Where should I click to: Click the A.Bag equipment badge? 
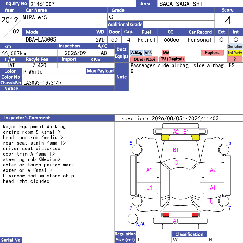(x=136, y=53)
